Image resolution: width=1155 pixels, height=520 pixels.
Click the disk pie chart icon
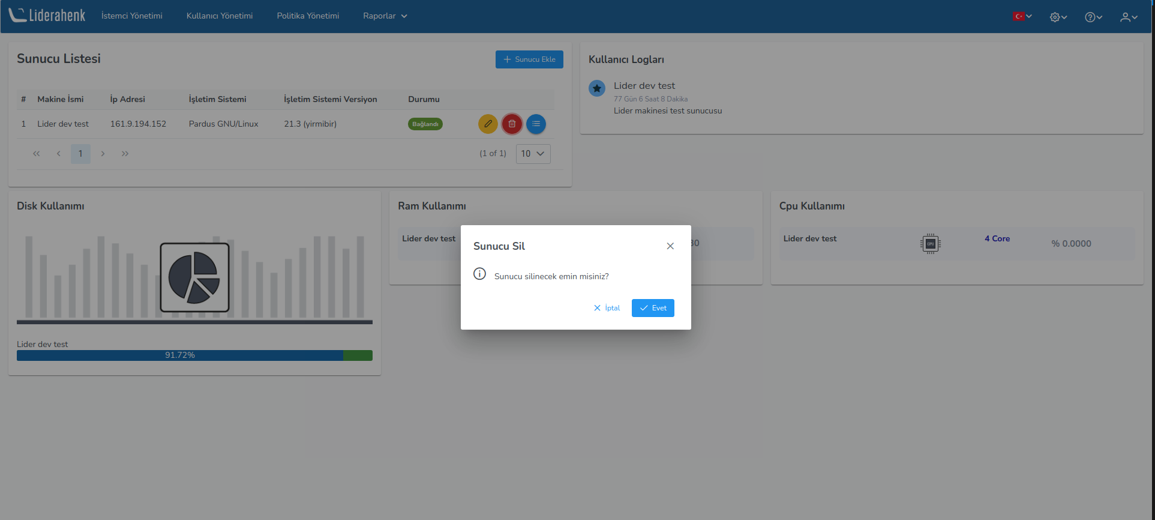194,277
